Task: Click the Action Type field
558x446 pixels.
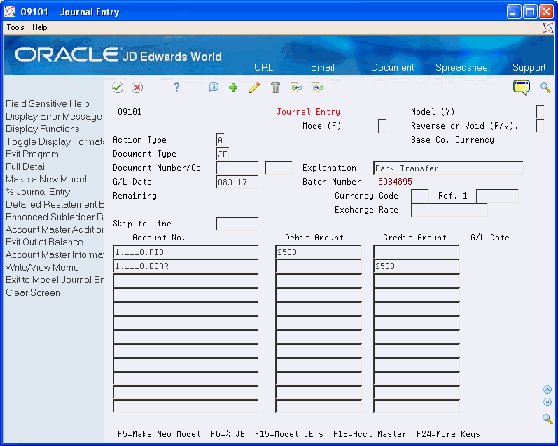Action: tap(221, 140)
